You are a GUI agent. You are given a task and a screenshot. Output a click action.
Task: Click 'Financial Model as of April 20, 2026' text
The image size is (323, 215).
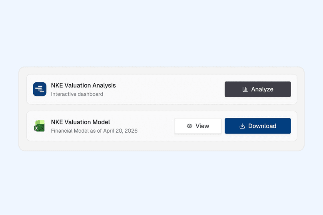point(94,131)
